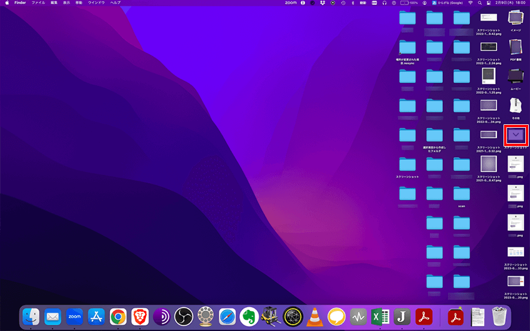
Task: Launch Mail from the Dock
Action: click(53, 317)
